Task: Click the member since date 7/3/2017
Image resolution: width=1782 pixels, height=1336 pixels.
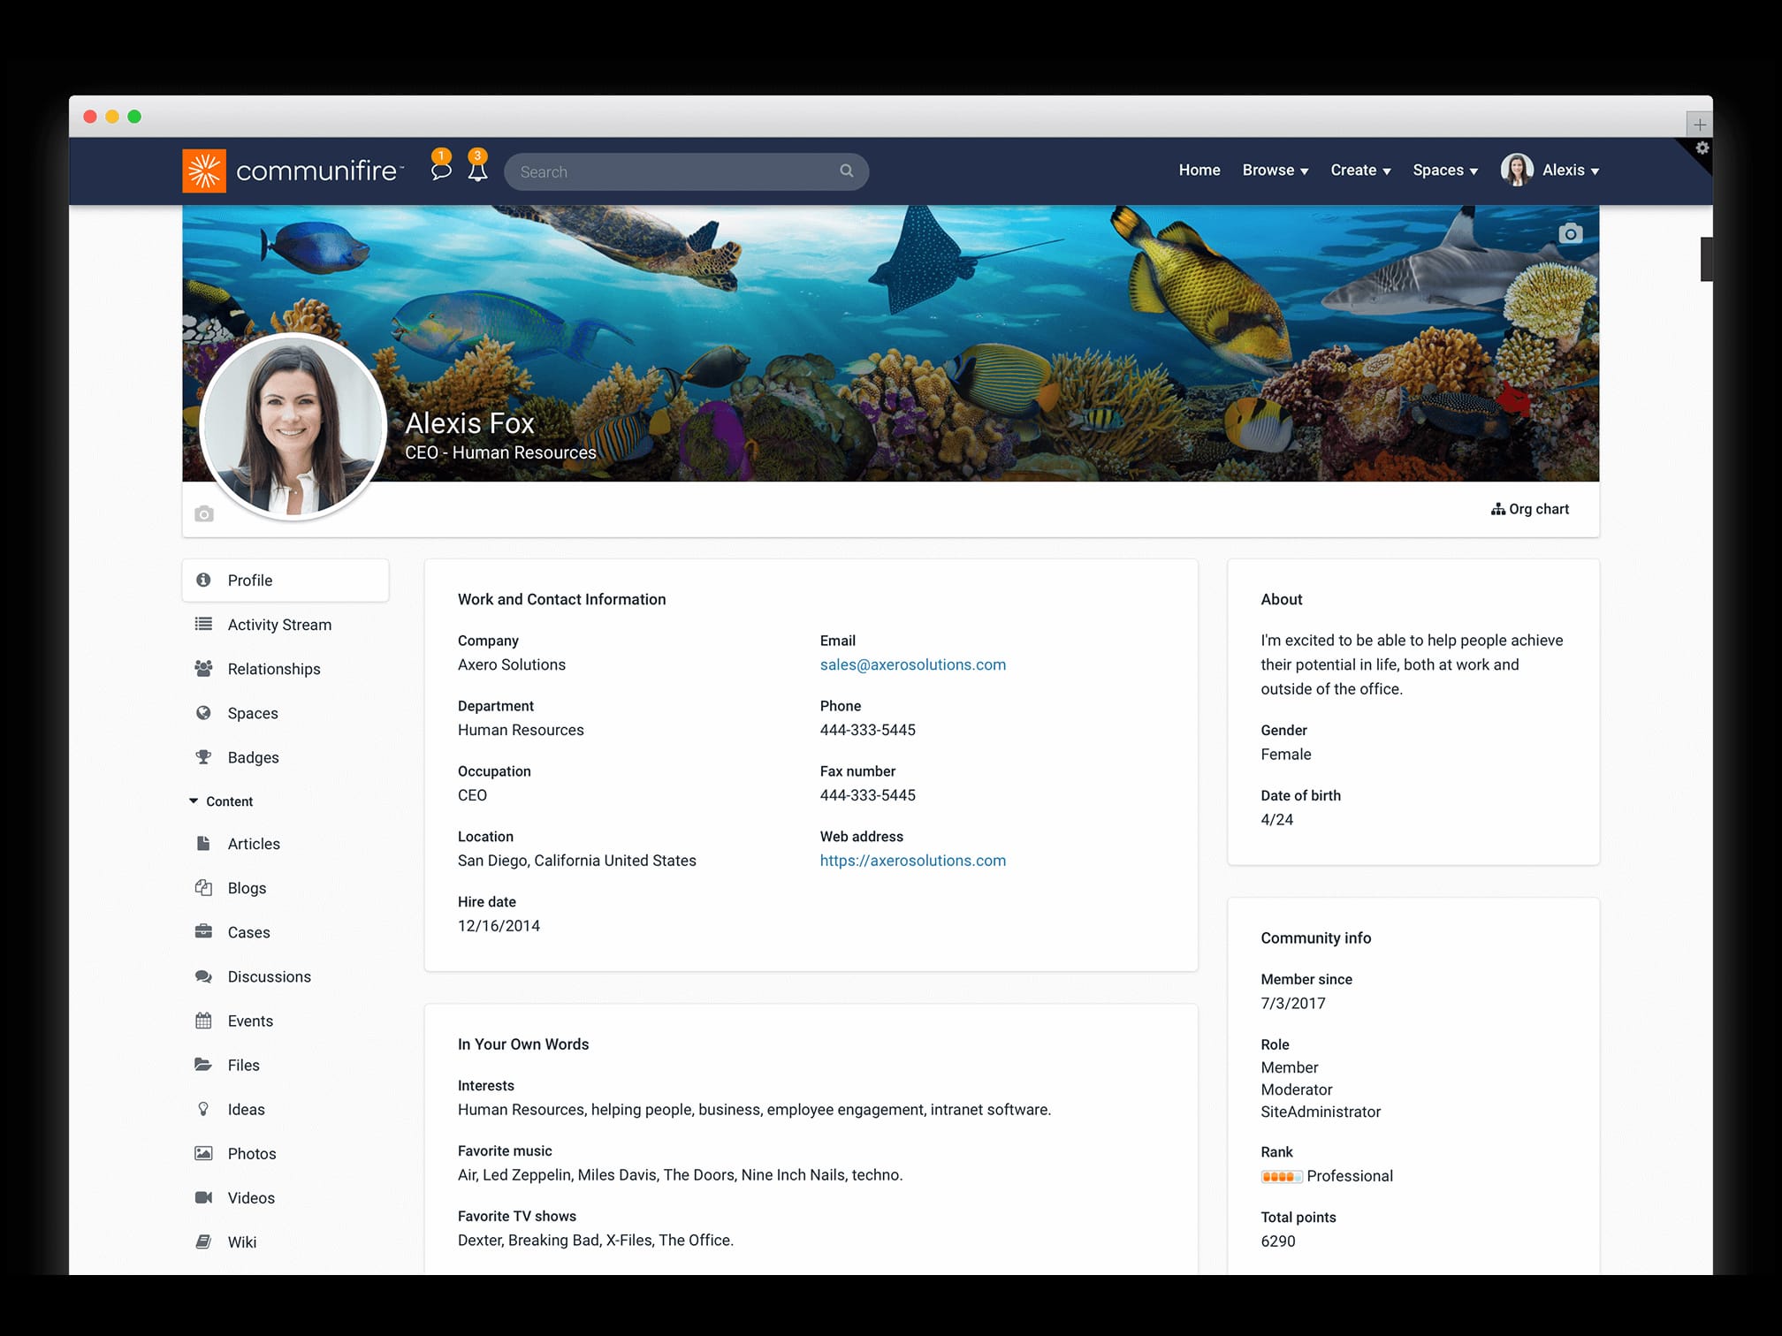Action: [x=1292, y=1003]
